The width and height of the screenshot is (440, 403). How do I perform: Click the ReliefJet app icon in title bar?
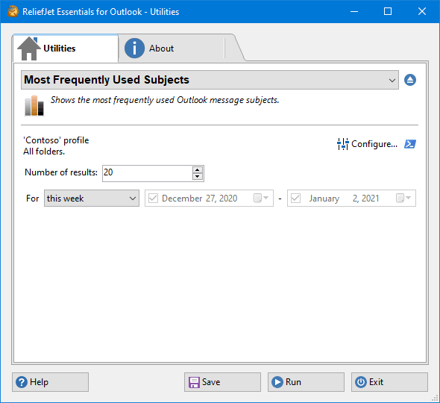[13, 11]
